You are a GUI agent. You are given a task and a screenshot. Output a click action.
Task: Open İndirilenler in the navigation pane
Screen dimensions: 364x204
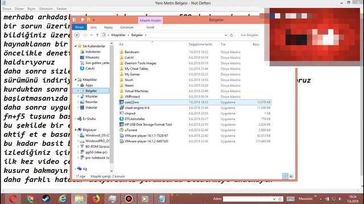(93, 52)
